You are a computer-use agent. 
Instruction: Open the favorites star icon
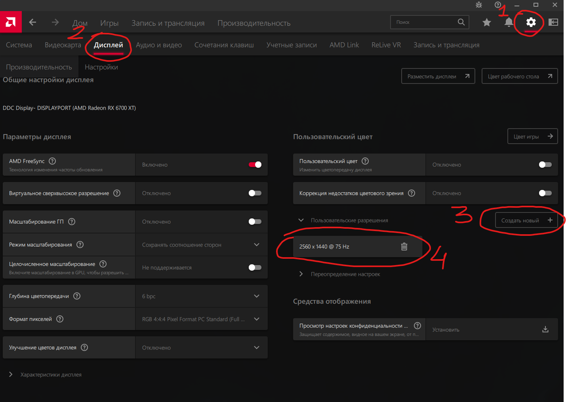487,22
